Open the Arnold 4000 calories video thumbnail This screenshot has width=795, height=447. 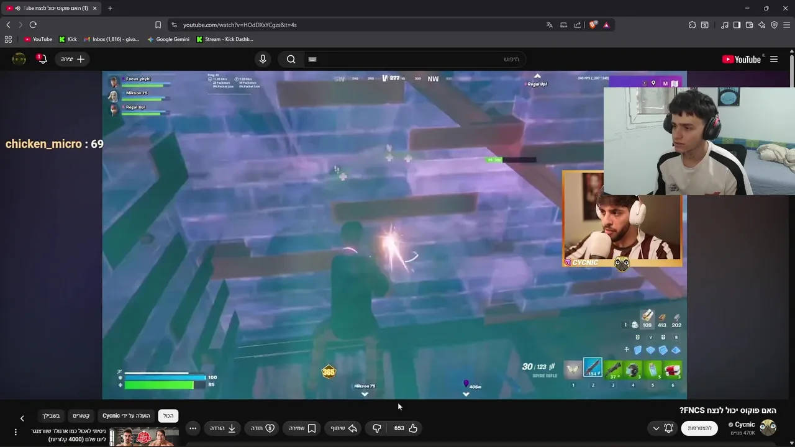click(144, 437)
